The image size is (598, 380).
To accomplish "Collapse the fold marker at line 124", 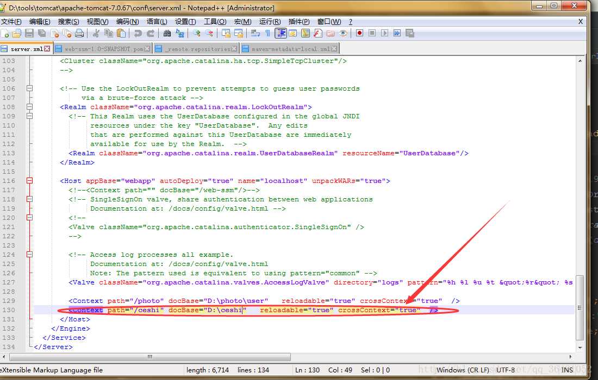I will (x=29, y=255).
